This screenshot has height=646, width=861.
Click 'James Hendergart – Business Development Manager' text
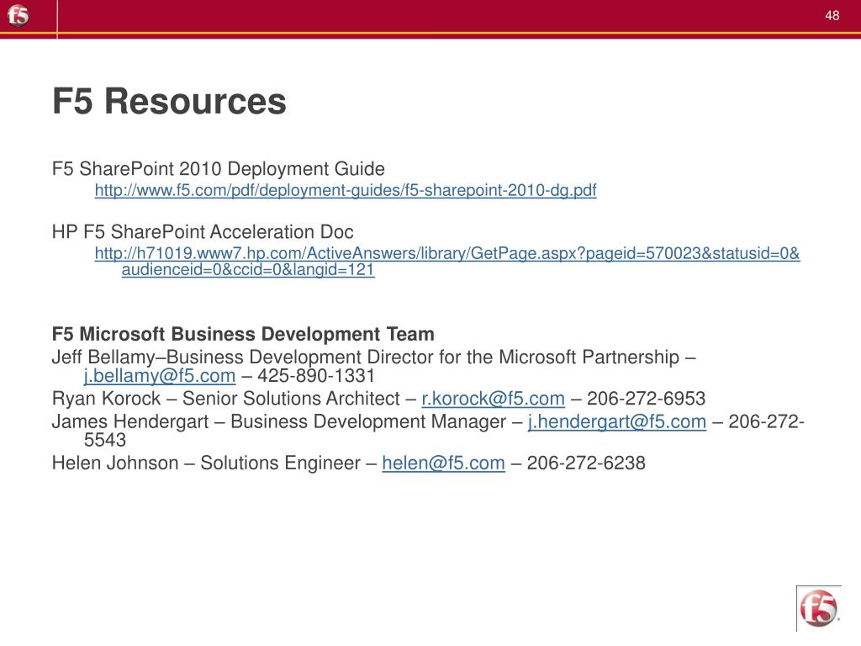279,421
